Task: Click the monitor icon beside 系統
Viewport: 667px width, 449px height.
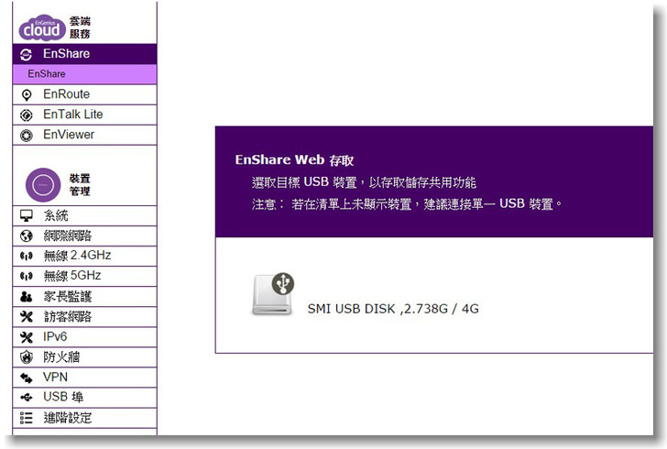Action: pos(27,215)
